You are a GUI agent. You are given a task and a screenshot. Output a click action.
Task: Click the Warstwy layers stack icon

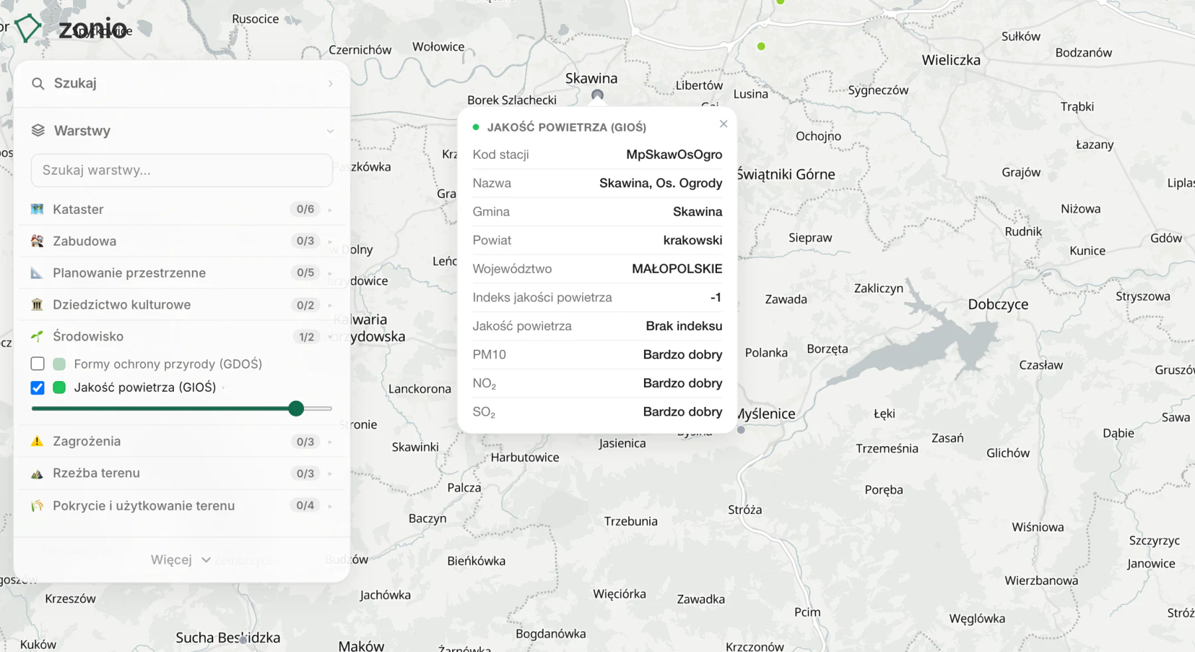click(38, 131)
